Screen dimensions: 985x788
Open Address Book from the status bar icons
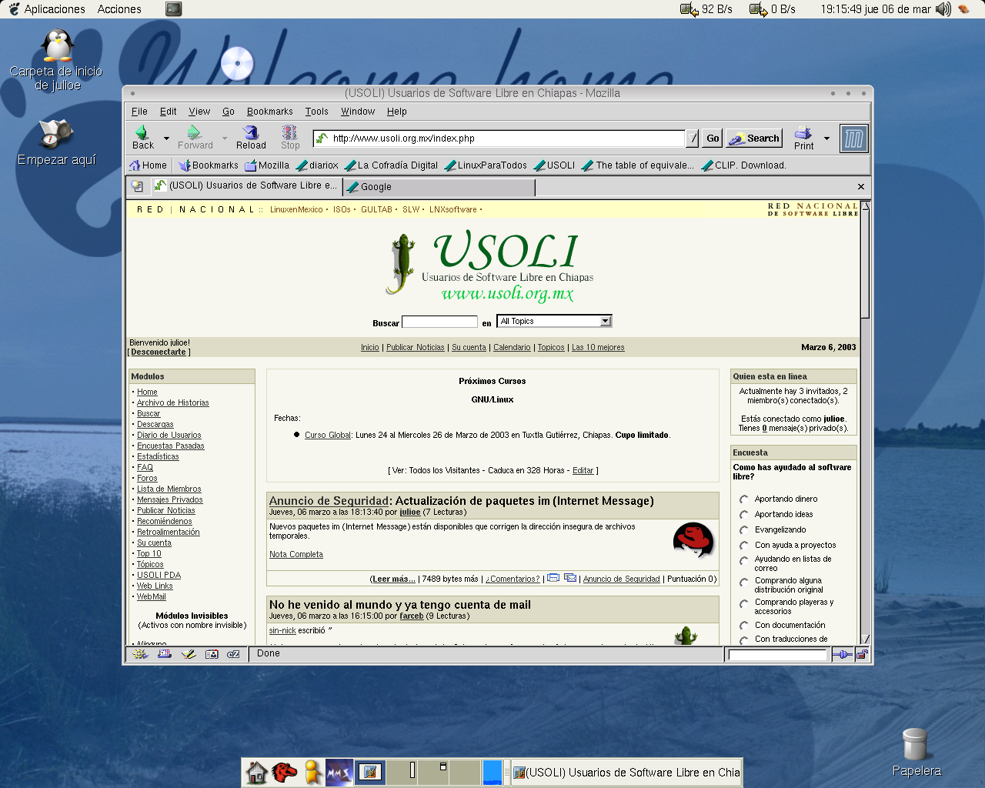tap(212, 654)
